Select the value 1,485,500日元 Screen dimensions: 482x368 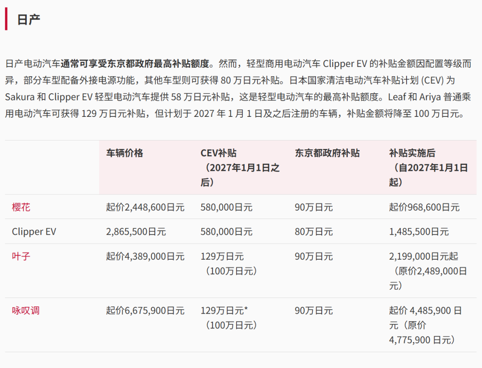[419, 232]
